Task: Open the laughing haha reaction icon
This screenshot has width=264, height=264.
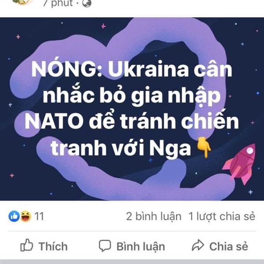Action: pos(26,216)
